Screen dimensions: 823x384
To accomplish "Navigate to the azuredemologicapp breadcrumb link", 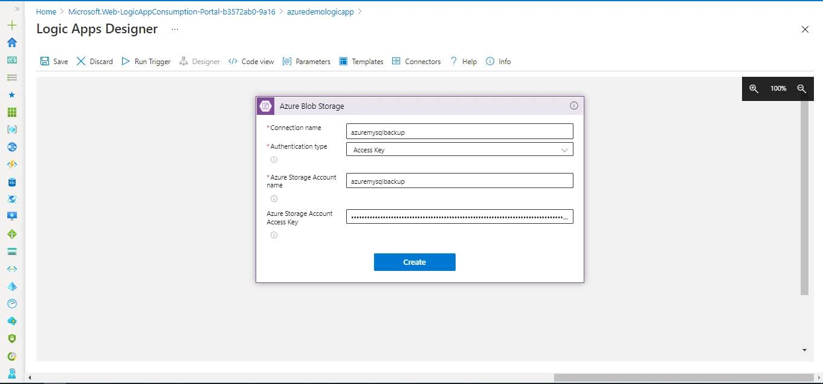I will (x=320, y=11).
